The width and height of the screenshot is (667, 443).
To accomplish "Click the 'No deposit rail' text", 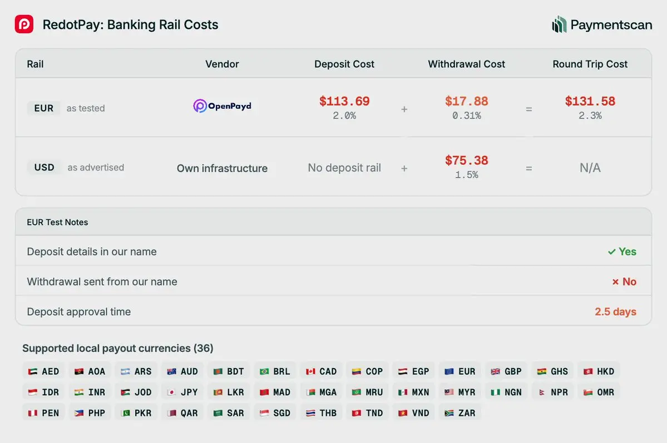I will 344,168.
